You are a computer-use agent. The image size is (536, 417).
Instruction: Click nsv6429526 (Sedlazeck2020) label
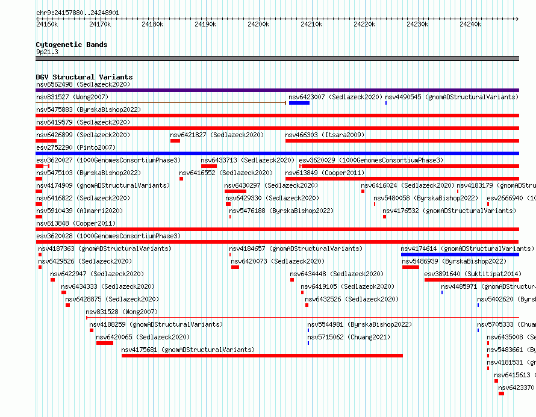pos(85,261)
